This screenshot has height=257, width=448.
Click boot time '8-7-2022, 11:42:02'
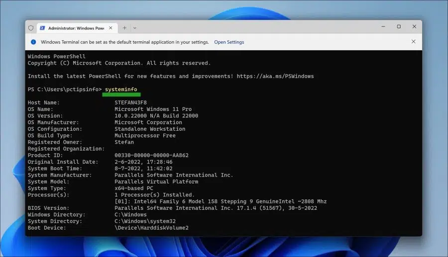coord(143,169)
